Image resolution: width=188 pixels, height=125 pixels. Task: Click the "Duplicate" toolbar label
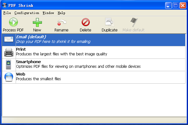[109, 30]
